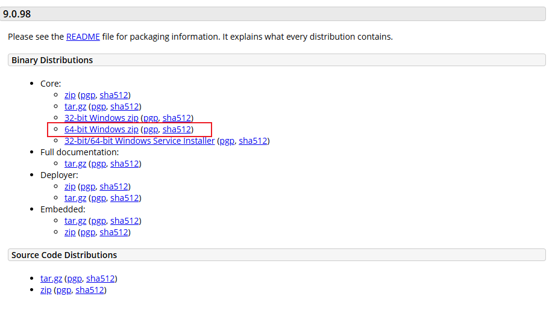
Task: Open sha512 for Deployer zip
Action: point(114,187)
